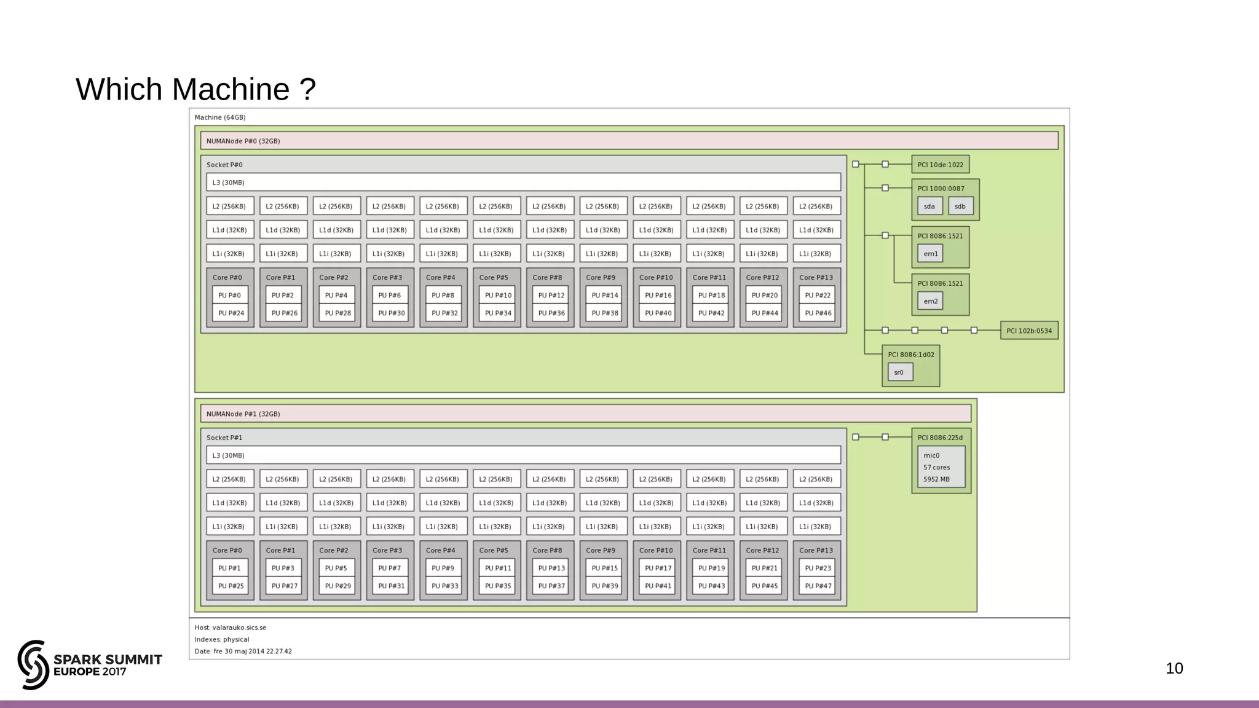The image size is (1259, 708).
Task: Click the sda disk box
Action: (929, 206)
